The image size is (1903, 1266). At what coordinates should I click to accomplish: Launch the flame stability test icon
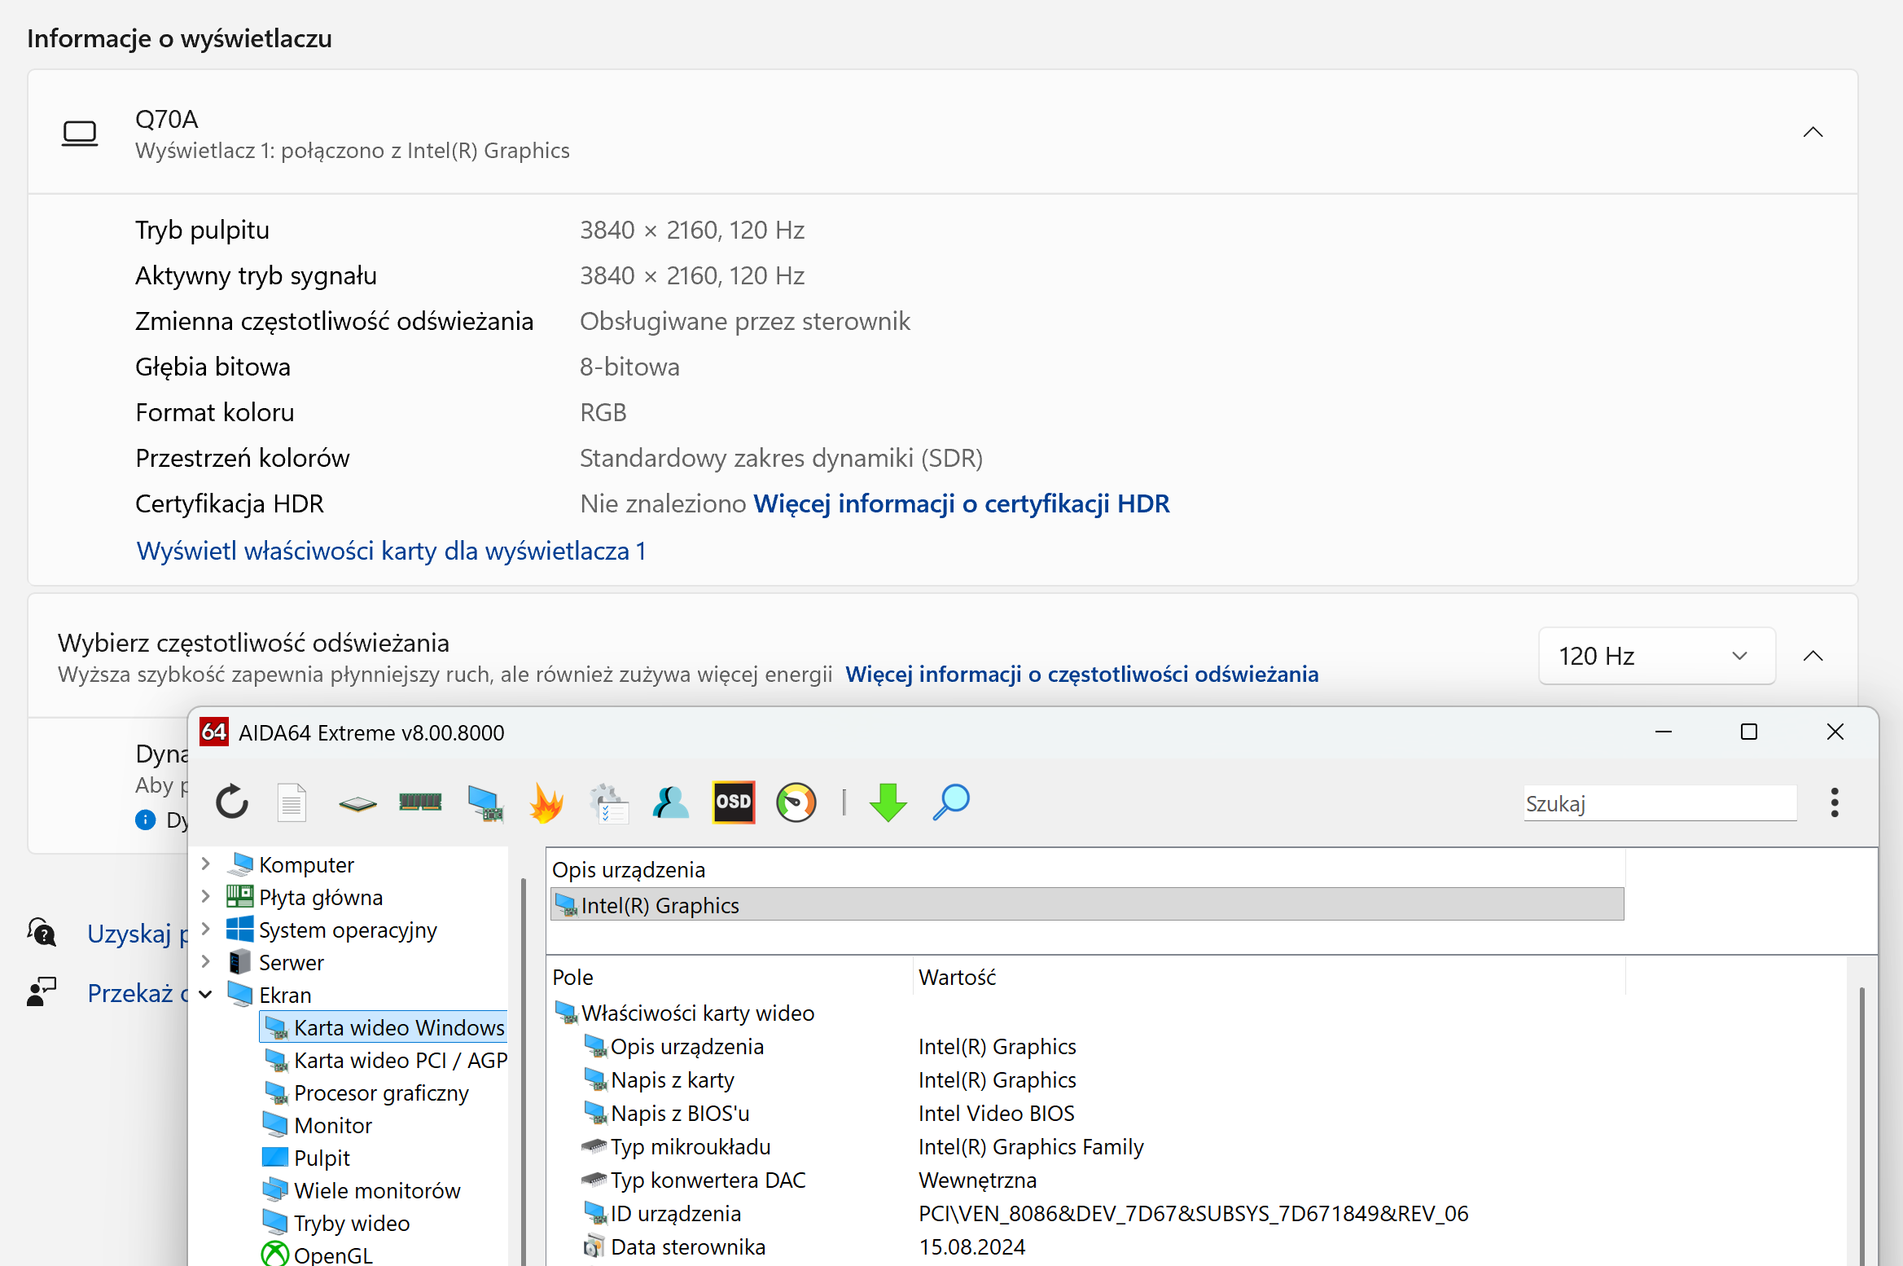546,802
